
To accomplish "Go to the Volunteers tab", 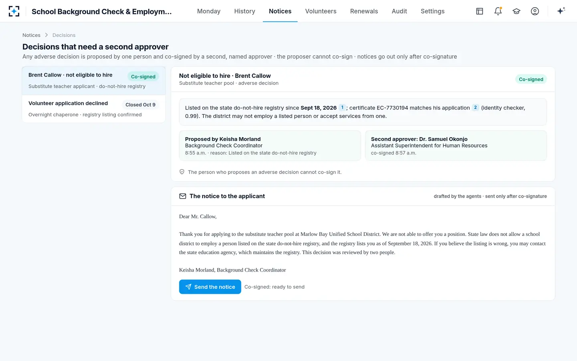I will coord(321,11).
